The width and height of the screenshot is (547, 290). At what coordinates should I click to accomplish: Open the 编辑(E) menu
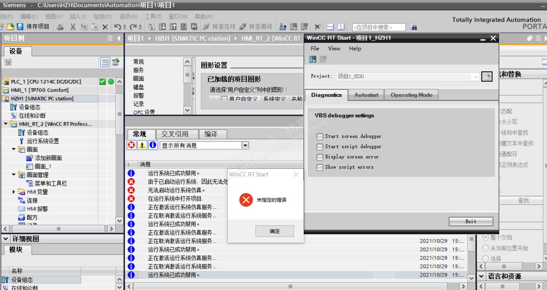[x=29, y=17]
